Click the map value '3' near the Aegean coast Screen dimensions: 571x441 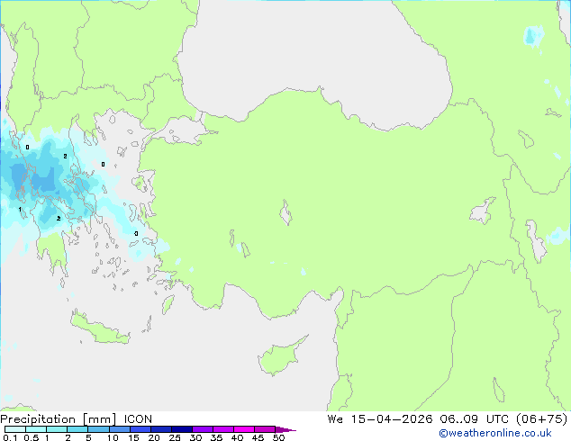pos(136,234)
